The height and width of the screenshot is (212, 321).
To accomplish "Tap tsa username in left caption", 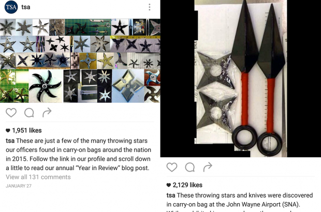I will tap(10, 141).
